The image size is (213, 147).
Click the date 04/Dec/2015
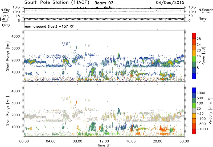[170, 2]
